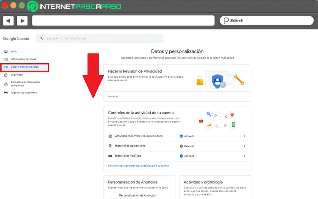Image resolution: width=318 pixels, height=199 pixels.
Task: Click the Datos y personalización page title
Action: [177, 51]
